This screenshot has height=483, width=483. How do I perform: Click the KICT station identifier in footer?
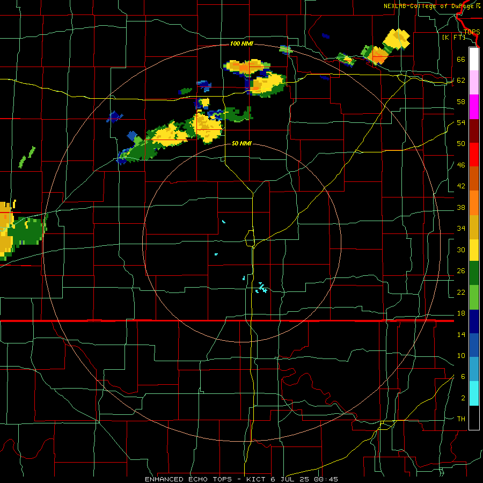click(255, 479)
